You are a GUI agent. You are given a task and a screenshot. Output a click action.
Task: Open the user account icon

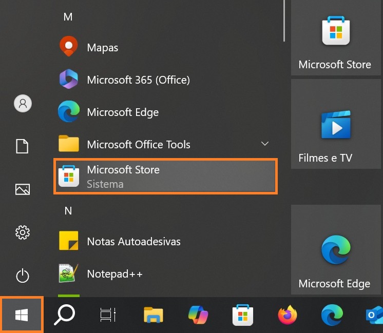coord(23,104)
